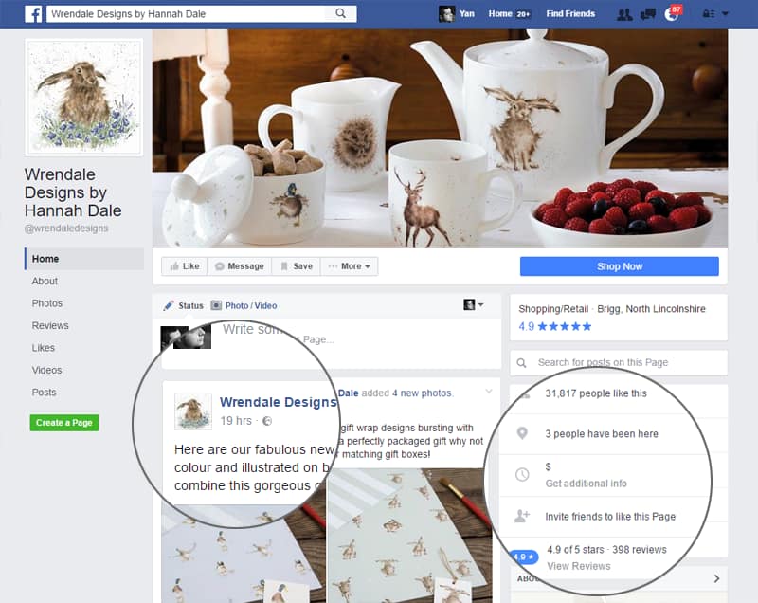Click the View Reviews link
Image resolution: width=758 pixels, height=603 pixels.
pyautogui.click(x=579, y=566)
